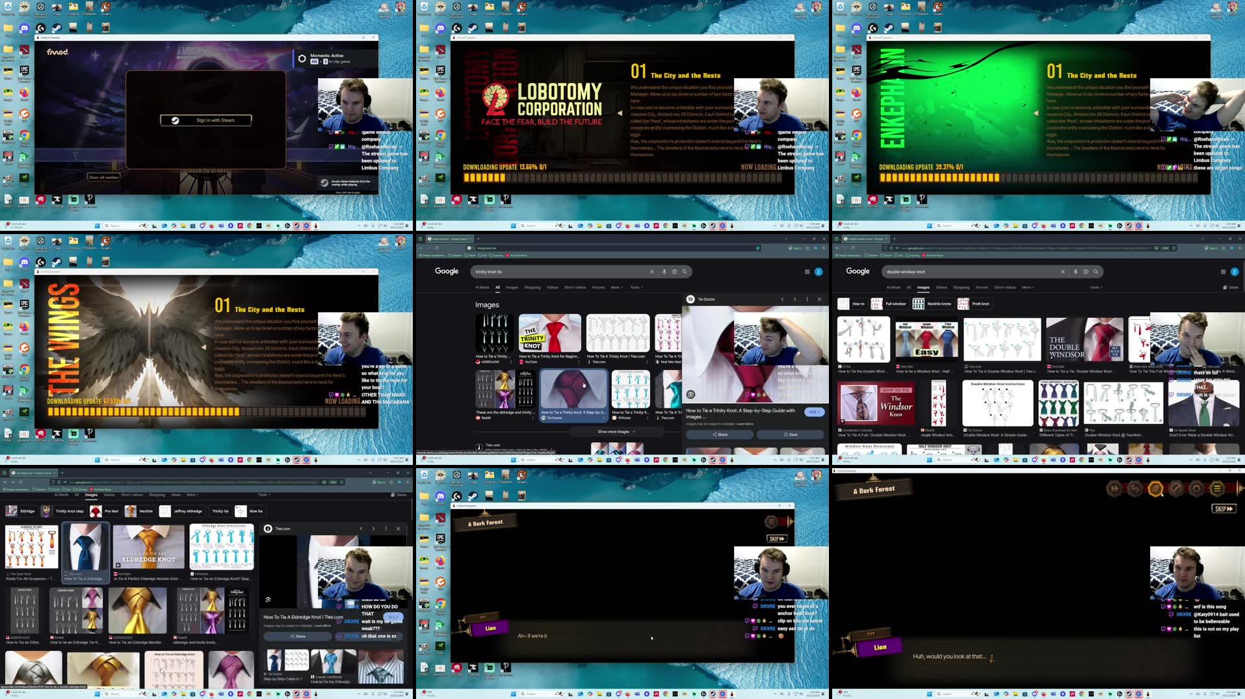
Task: Open Tools dropdown on double windsor knot results
Action: point(1096,287)
